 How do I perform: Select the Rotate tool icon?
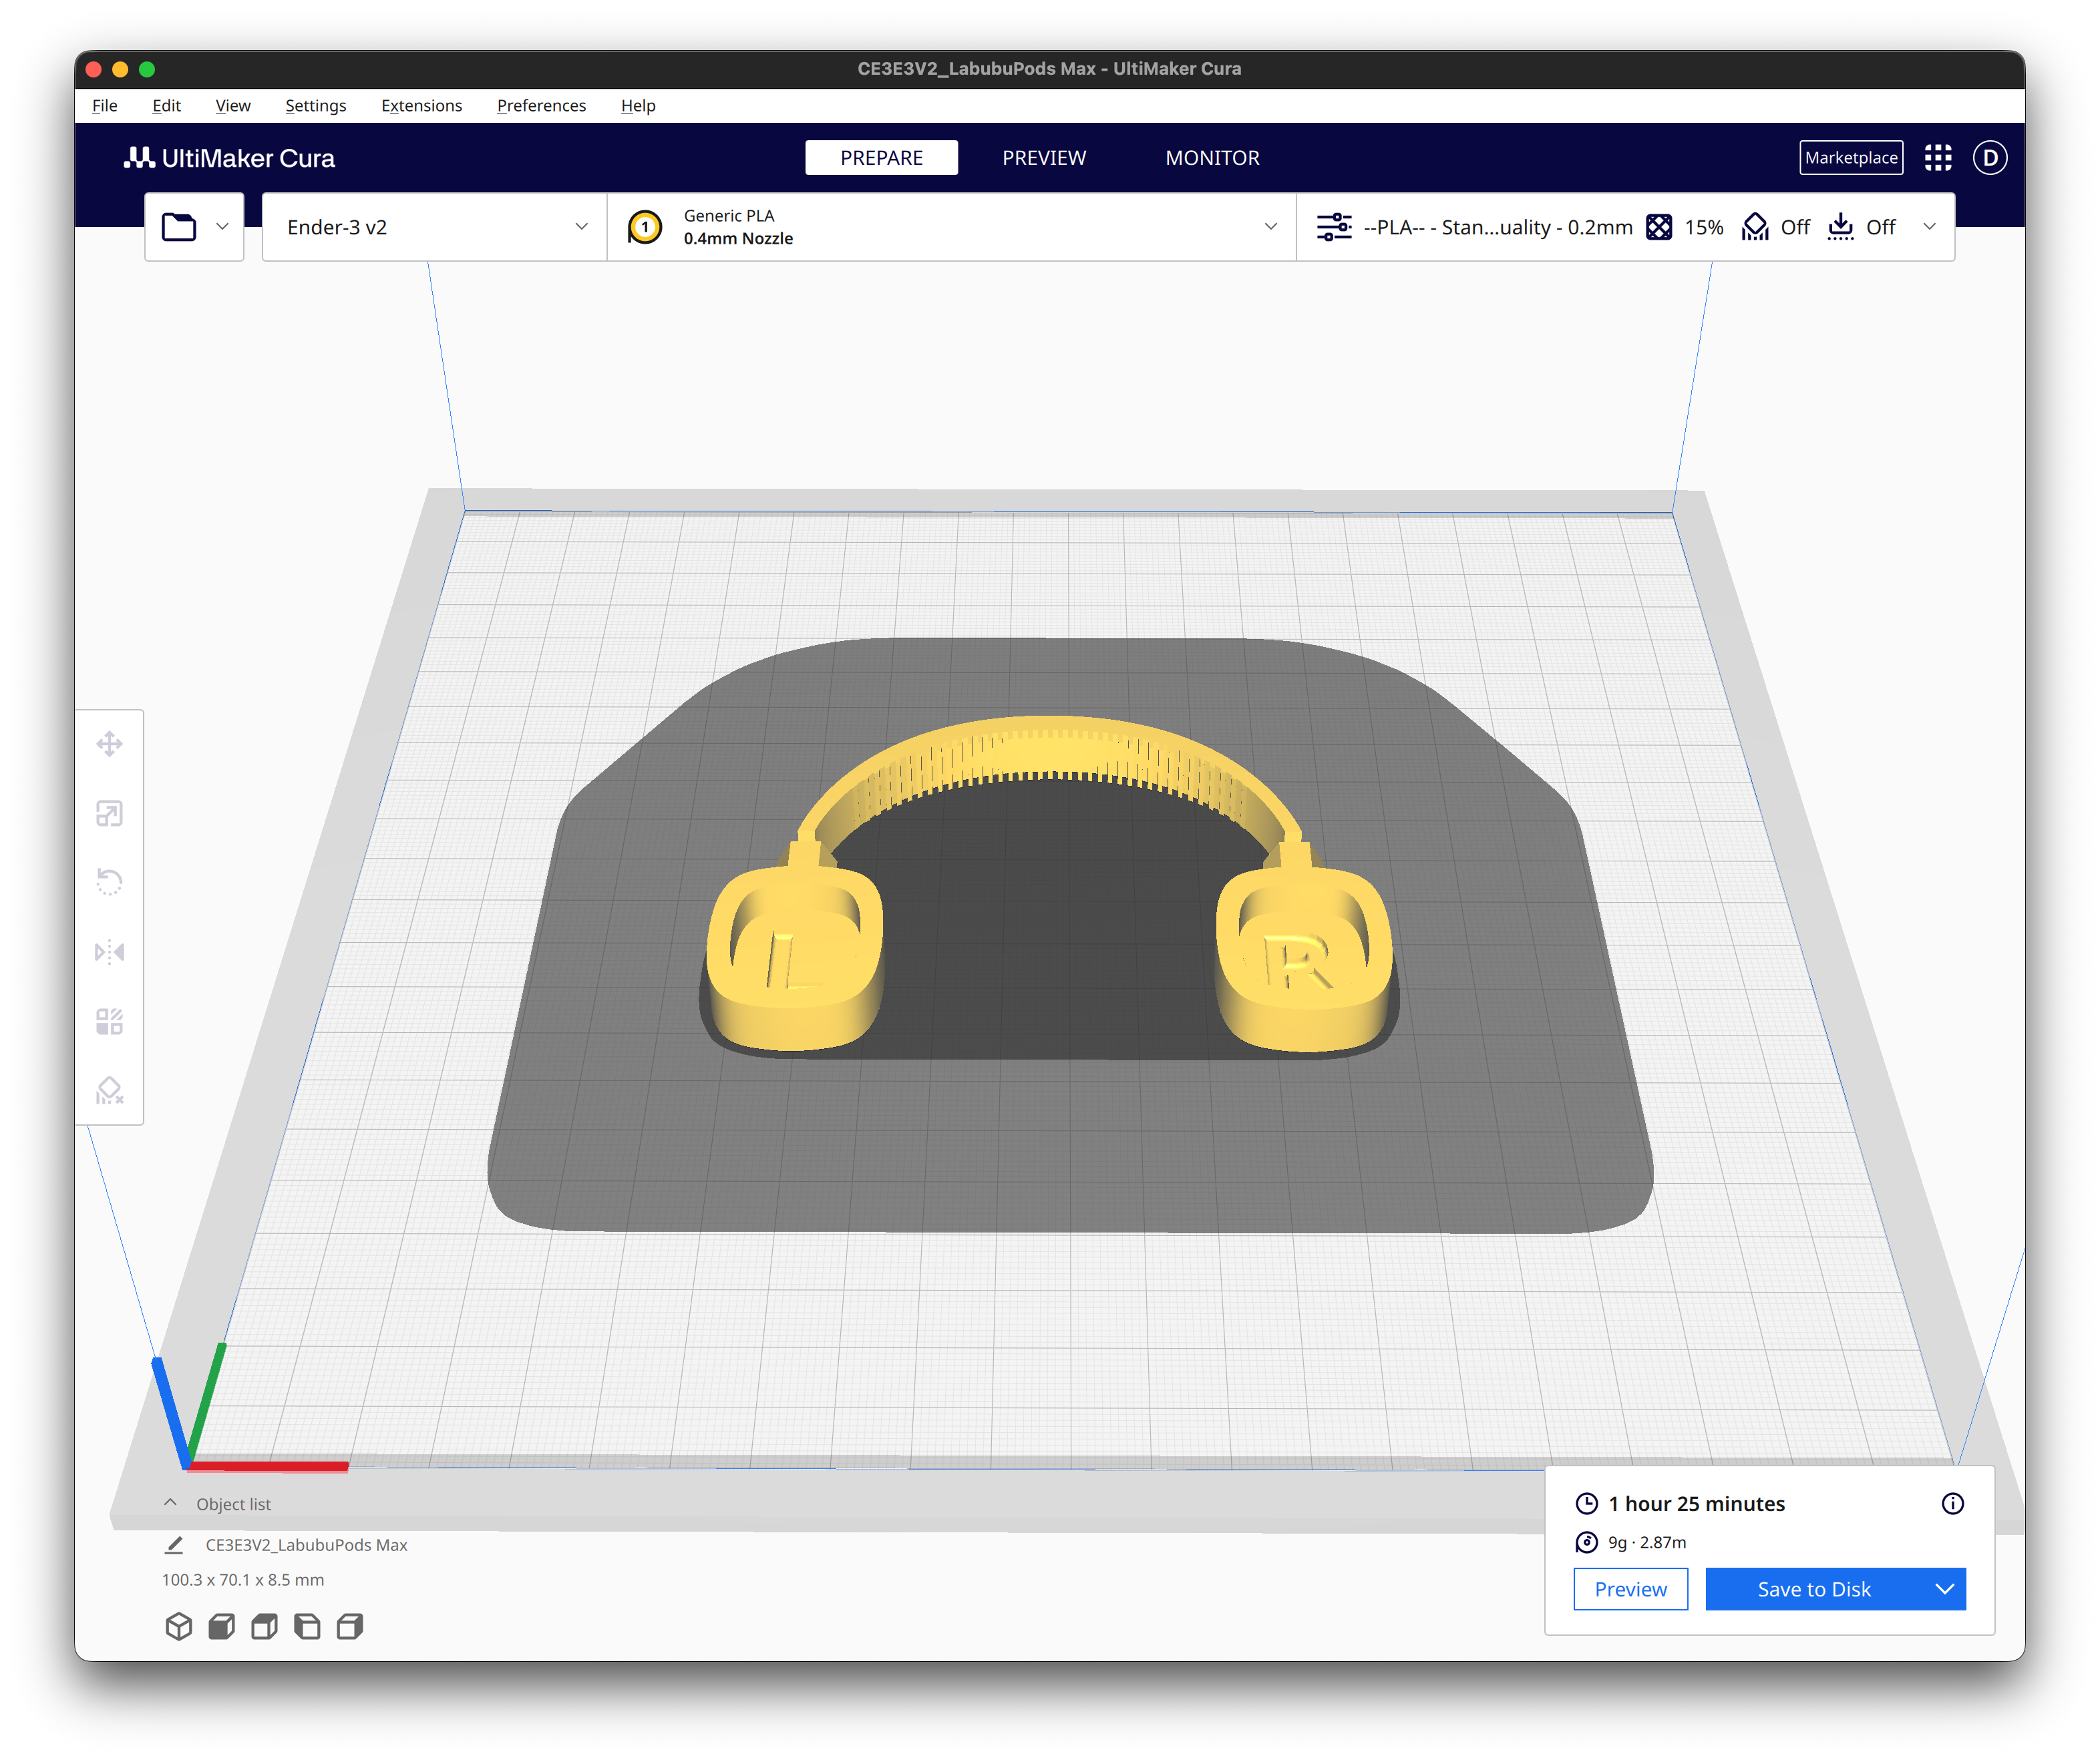109,881
